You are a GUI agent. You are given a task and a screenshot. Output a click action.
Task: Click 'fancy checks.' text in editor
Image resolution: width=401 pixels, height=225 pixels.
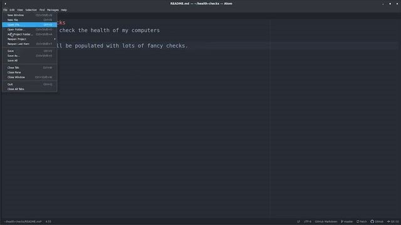[x=167, y=46]
